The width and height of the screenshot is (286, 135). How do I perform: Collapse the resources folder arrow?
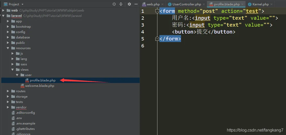8,48
